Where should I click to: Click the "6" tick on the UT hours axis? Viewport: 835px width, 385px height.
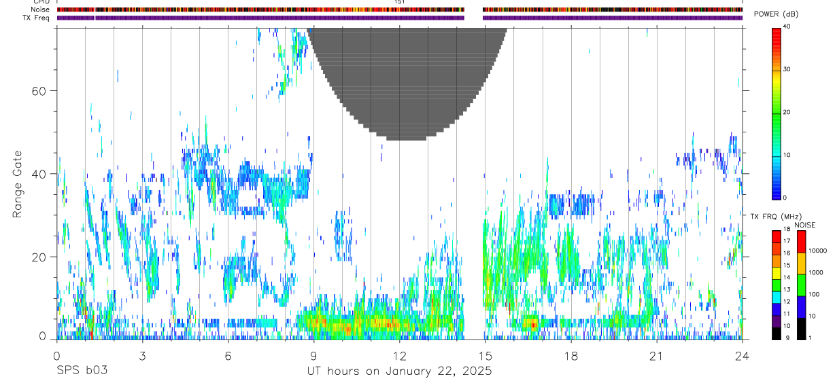(x=228, y=356)
